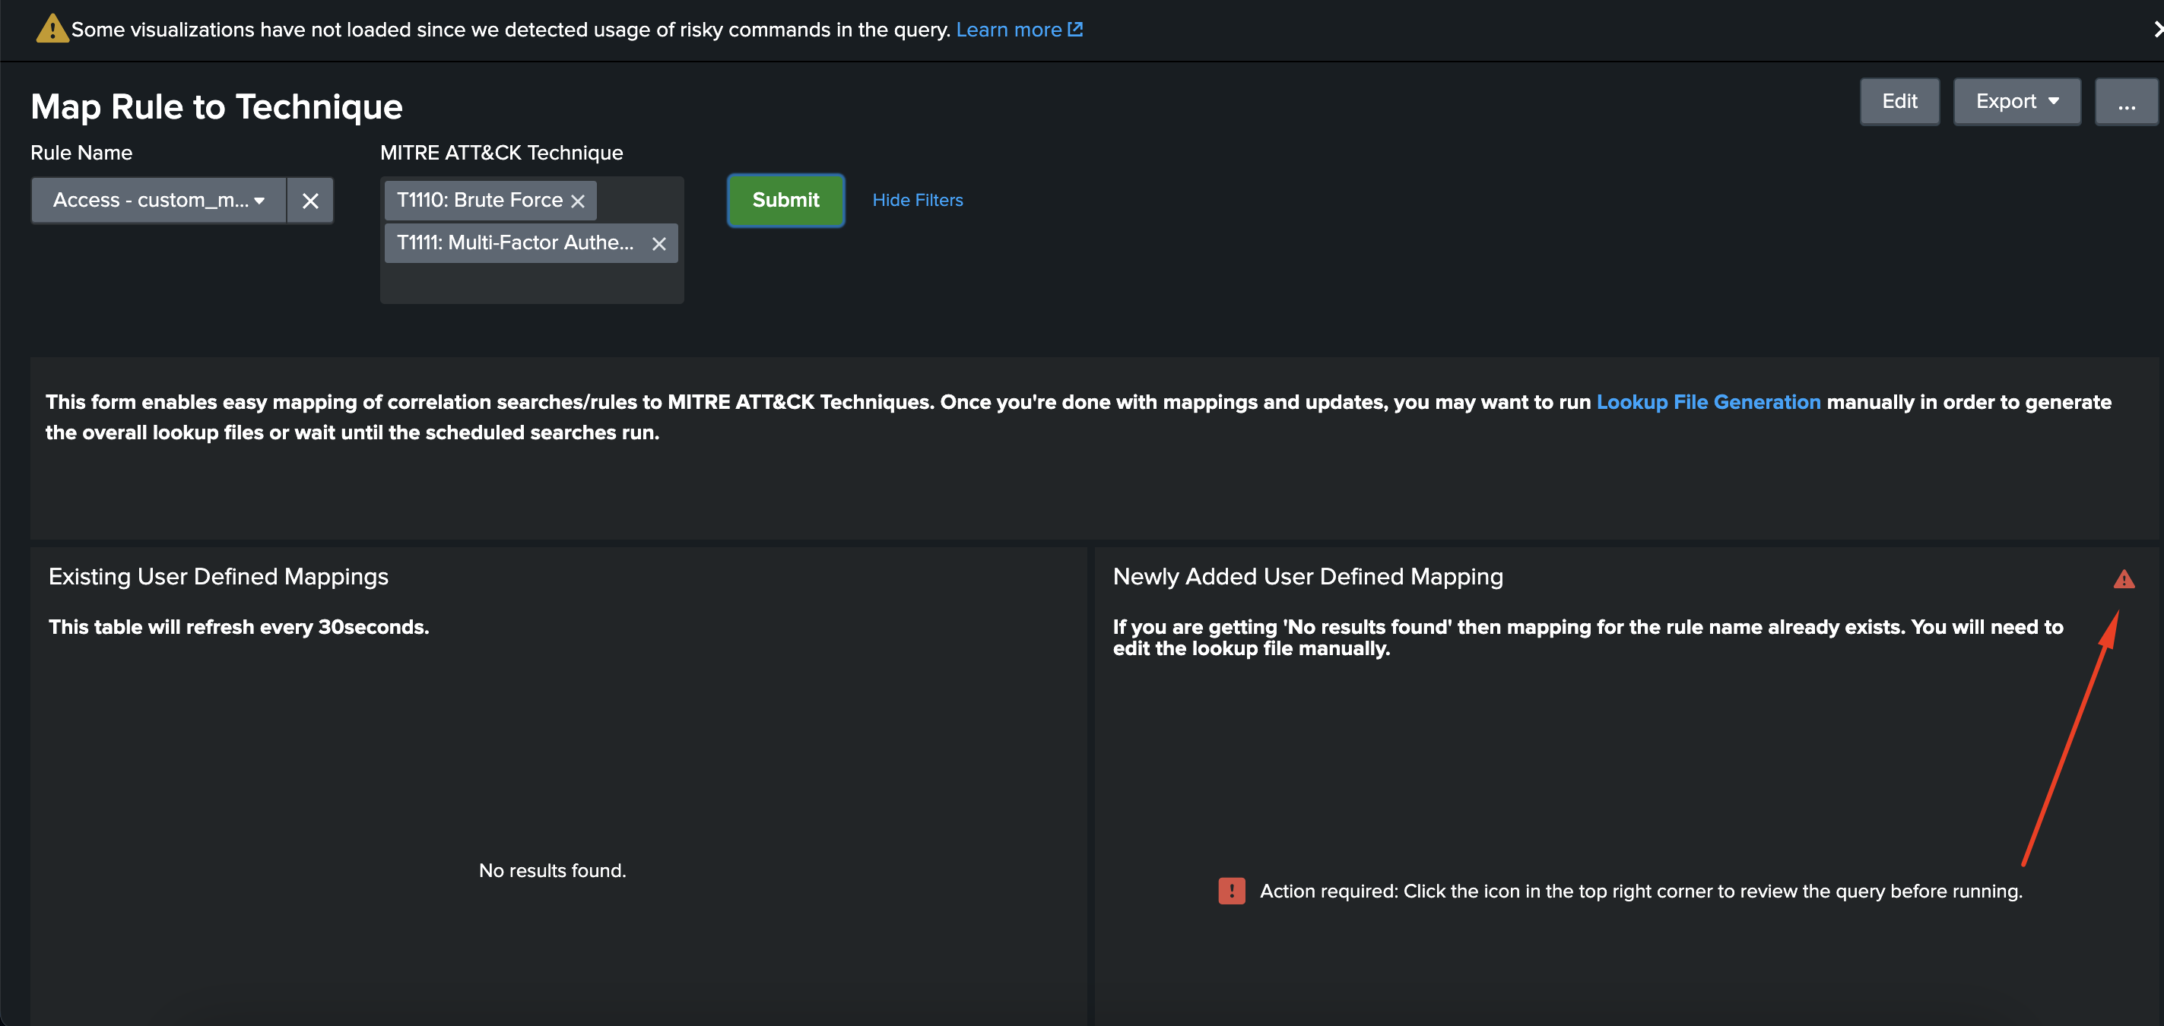2164x1026 pixels.
Task: Remove the T1111: Multi-Factor Authentication tag
Action: [659, 243]
